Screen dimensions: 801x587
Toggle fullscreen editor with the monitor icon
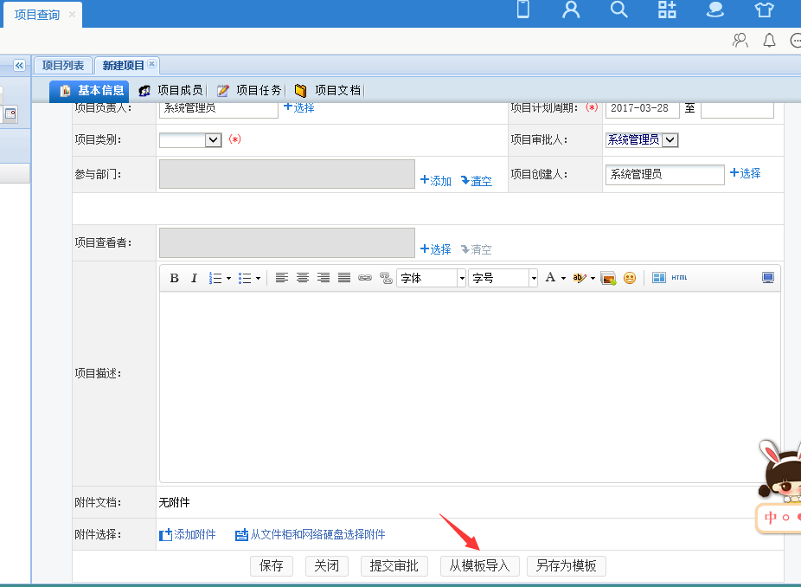[x=767, y=278]
